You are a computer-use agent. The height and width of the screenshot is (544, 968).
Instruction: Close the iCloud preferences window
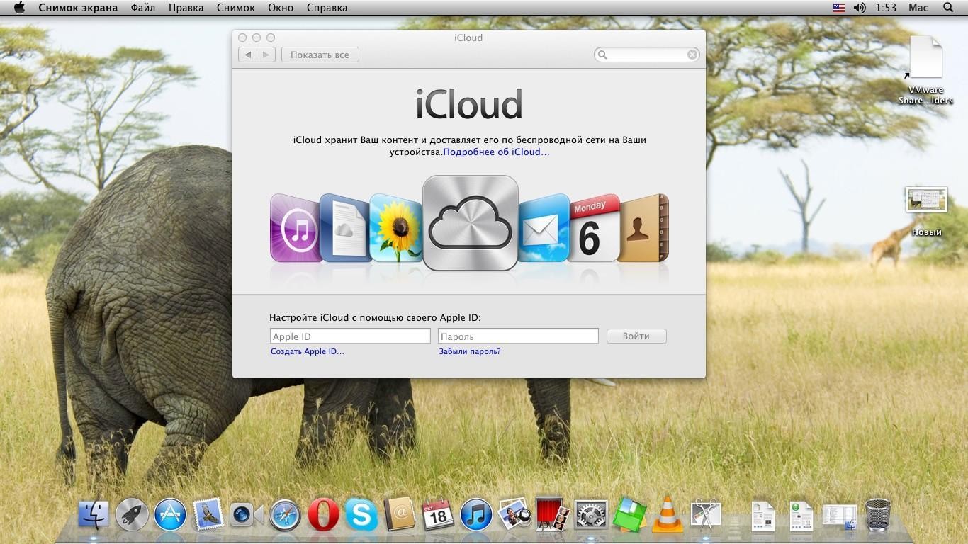click(x=242, y=38)
